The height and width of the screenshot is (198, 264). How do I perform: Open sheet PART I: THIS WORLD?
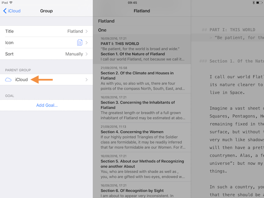142,49
